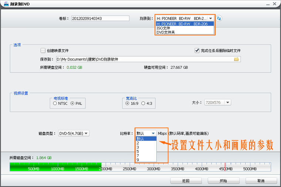Expand the 刻录到 drive dropdown
Screen dimensions: 281x187
pyautogui.click(x=211, y=18)
